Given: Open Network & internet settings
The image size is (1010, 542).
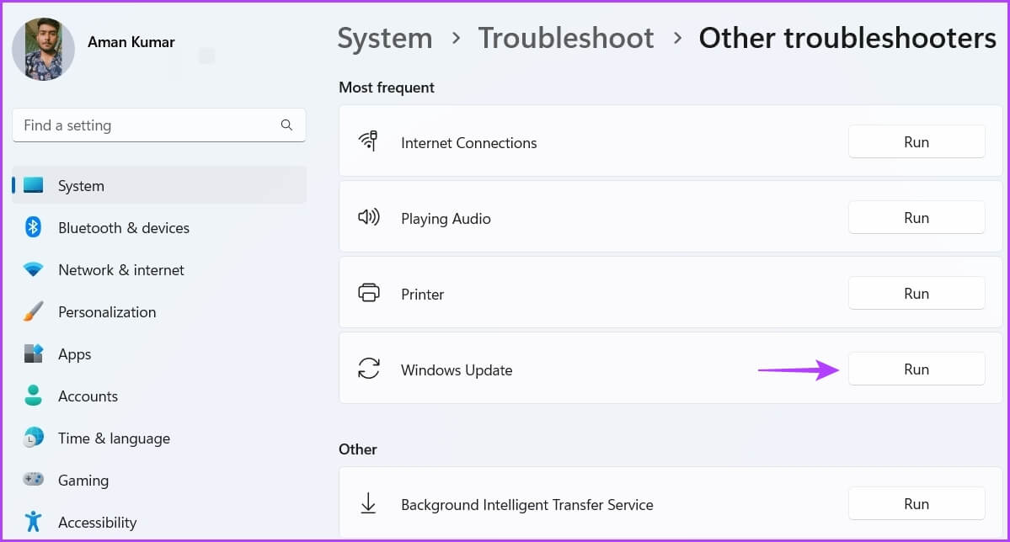Looking at the screenshot, I should pyautogui.click(x=159, y=269).
